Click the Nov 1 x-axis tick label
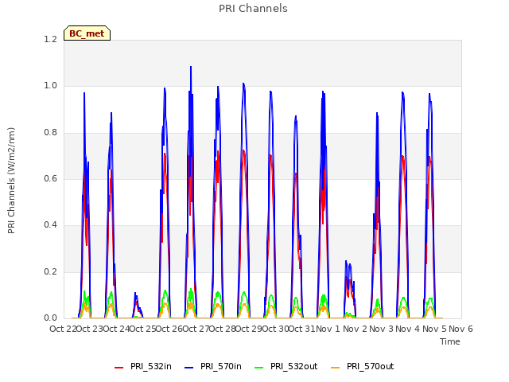509x382 pixels. pos(328,329)
